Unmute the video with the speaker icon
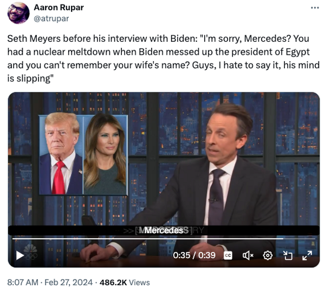Image resolution: width=325 pixels, height=295 pixels. click(248, 255)
